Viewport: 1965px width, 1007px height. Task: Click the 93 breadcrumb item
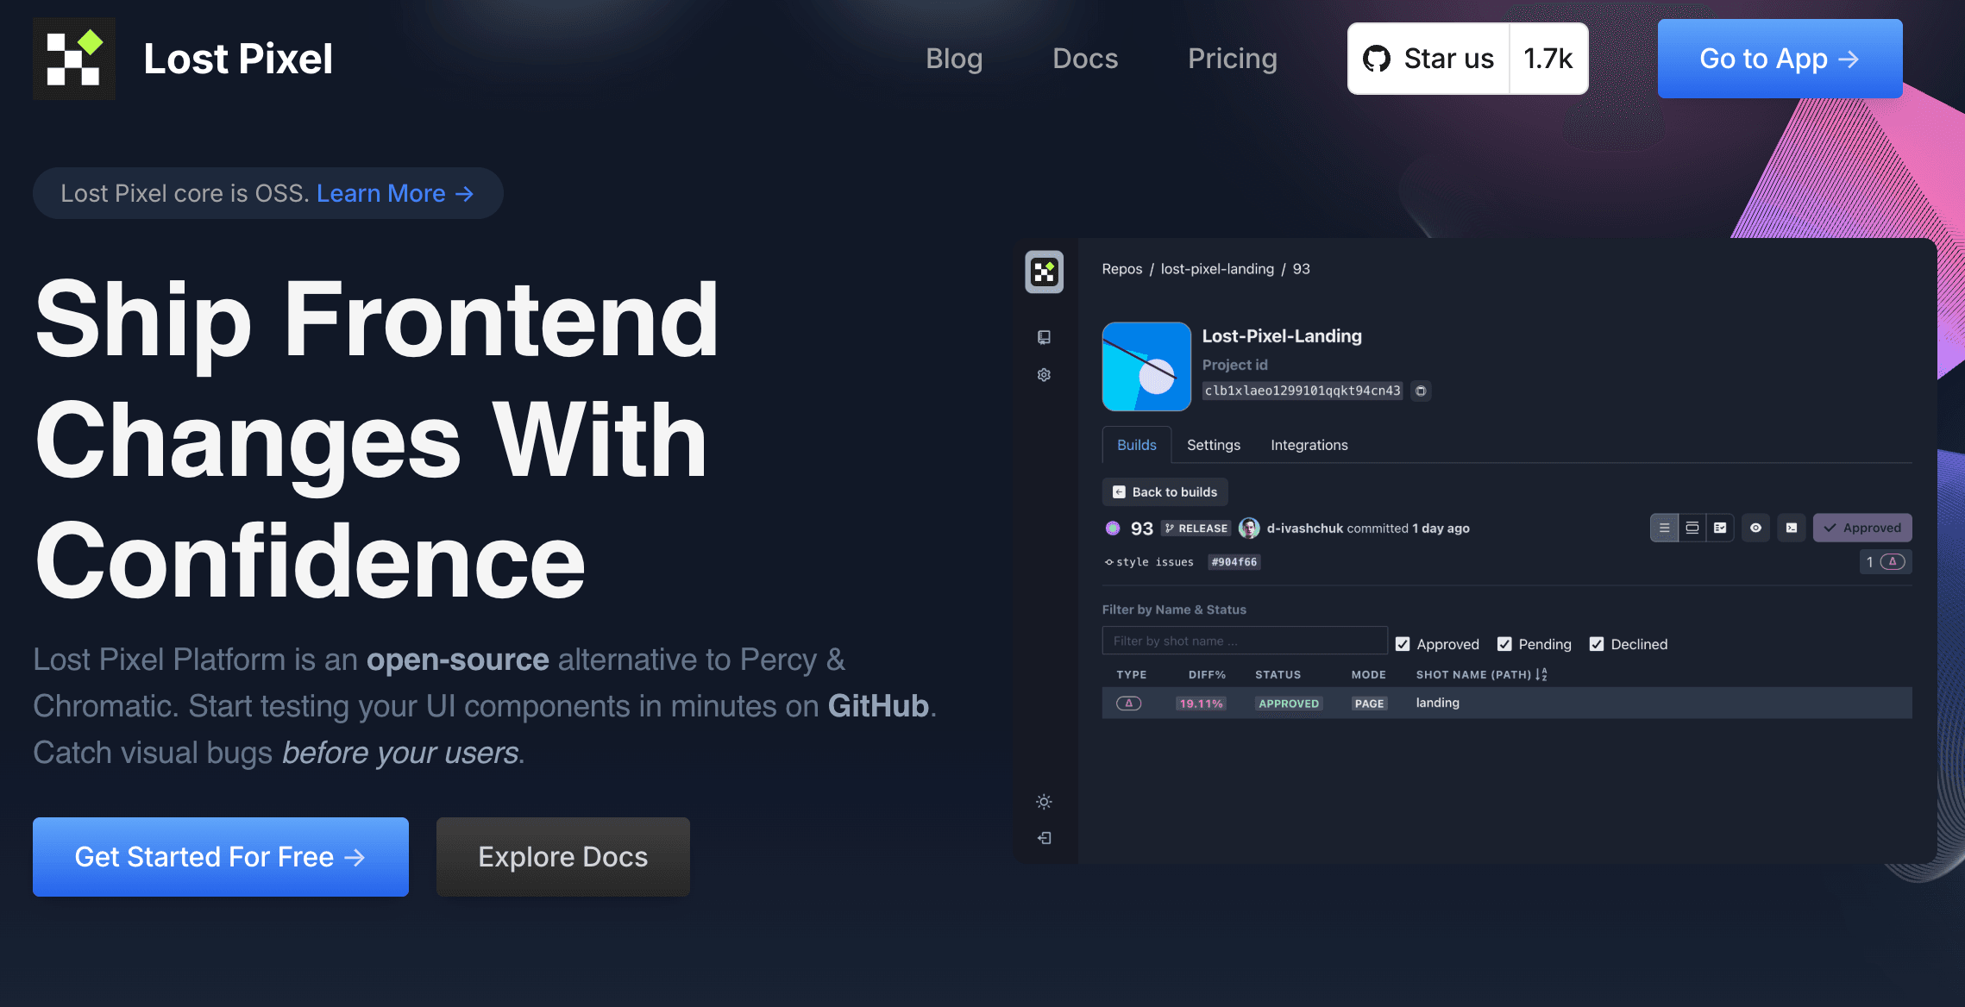[x=1301, y=269]
